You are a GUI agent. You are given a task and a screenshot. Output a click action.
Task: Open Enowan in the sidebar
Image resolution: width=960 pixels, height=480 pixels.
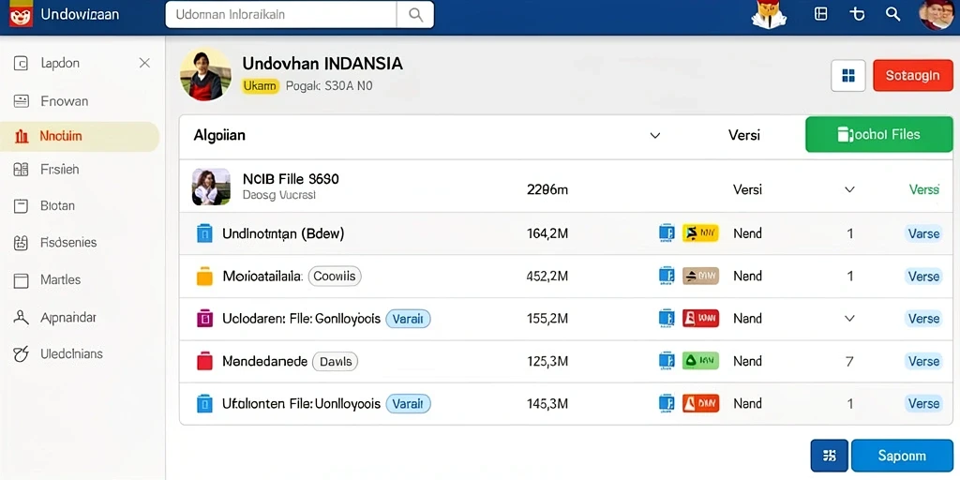[65, 101]
